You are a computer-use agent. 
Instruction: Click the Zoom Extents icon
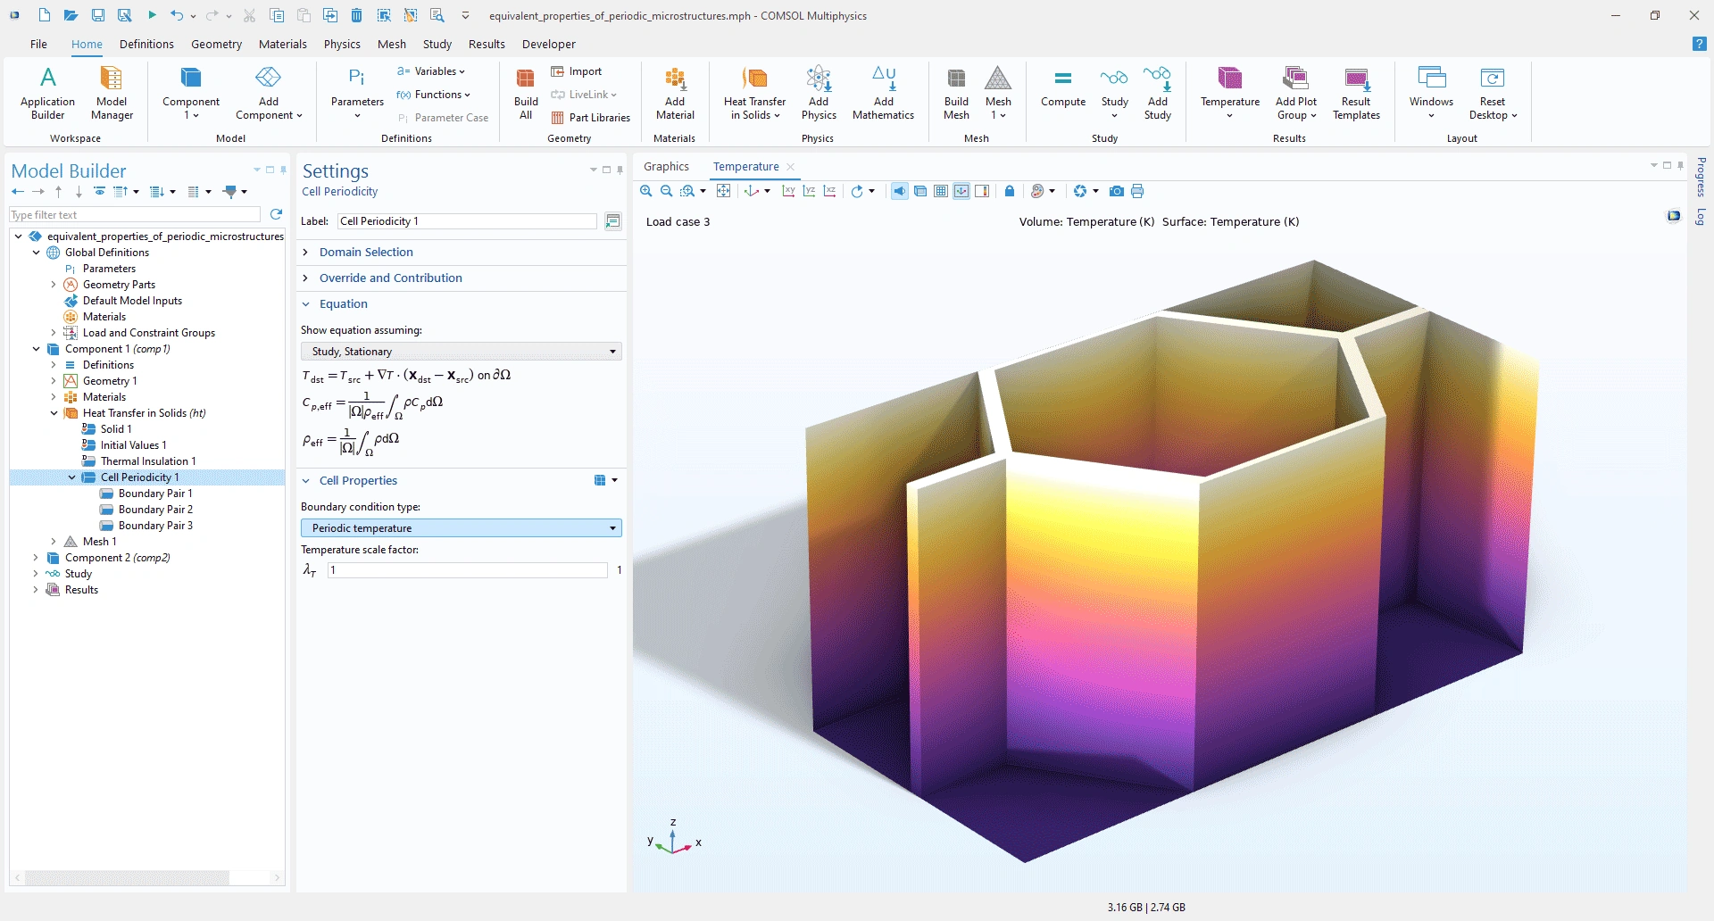coord(724,191)
